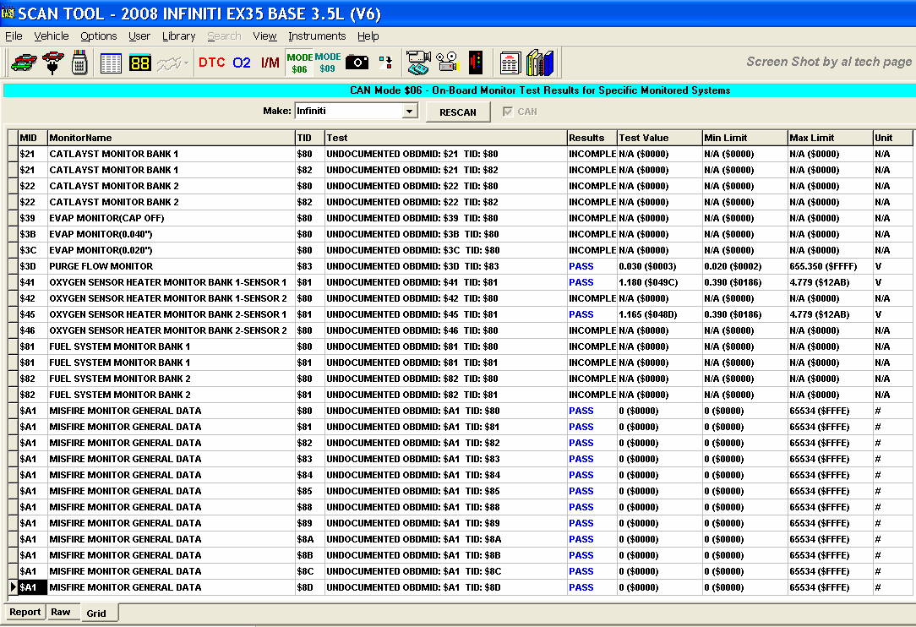Select the Grid tab

(96, 613)
